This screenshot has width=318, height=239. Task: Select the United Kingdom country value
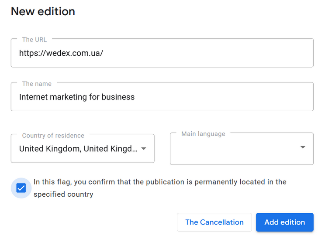78,149
